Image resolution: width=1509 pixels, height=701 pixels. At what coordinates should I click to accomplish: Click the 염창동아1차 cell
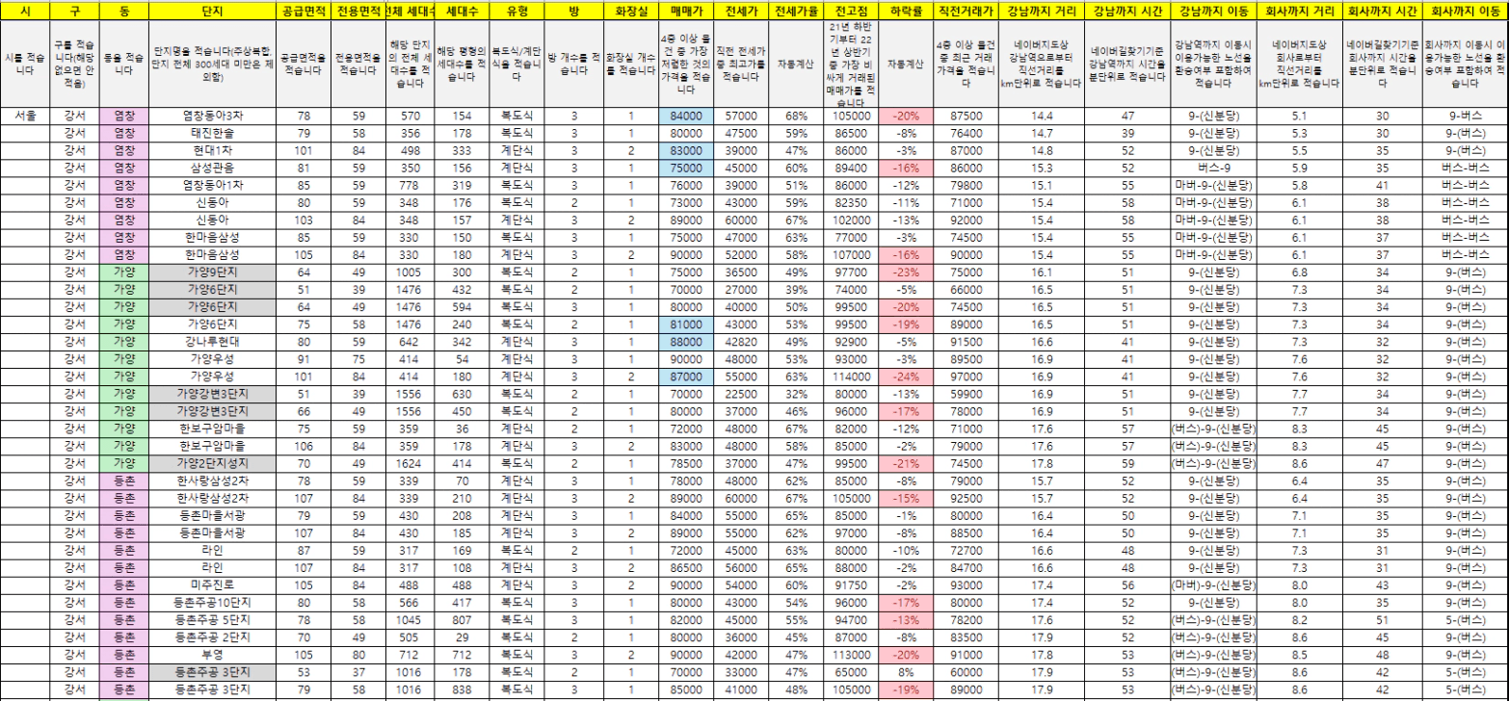pos(211,185)
